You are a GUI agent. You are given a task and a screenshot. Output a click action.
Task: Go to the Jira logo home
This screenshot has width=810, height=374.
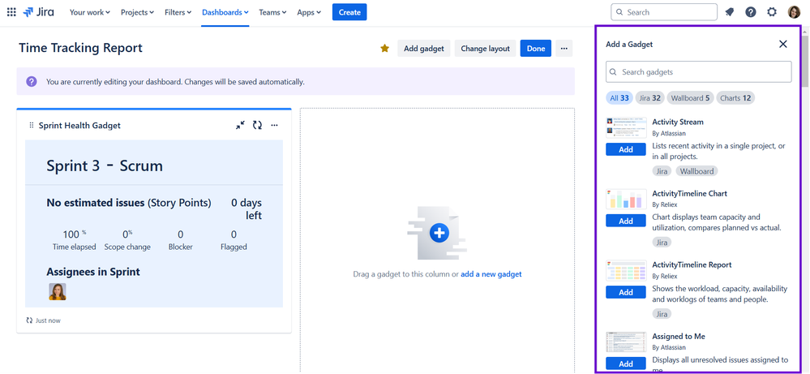(x=38, y=12)
